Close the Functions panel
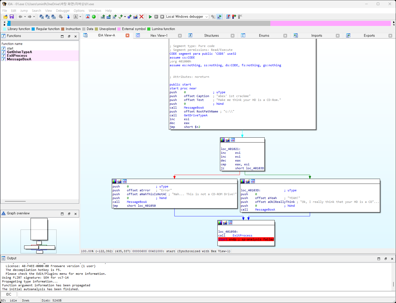396x303 pixels. tap(76, 36)
